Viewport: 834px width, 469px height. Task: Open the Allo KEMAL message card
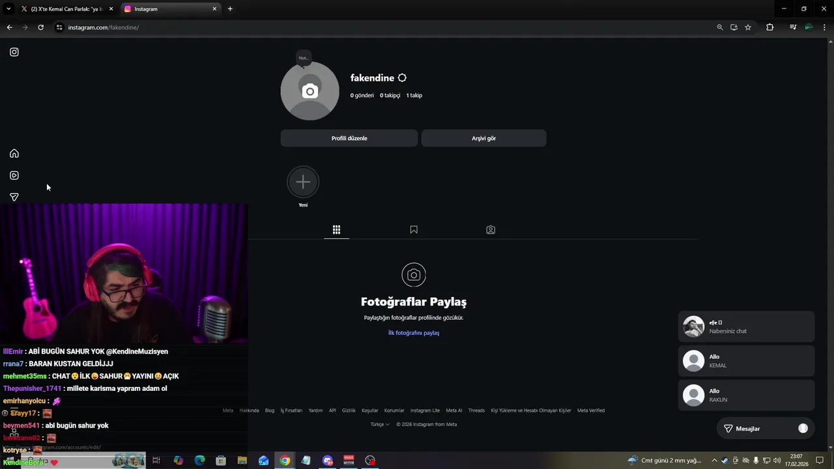(x=746, y=361)
